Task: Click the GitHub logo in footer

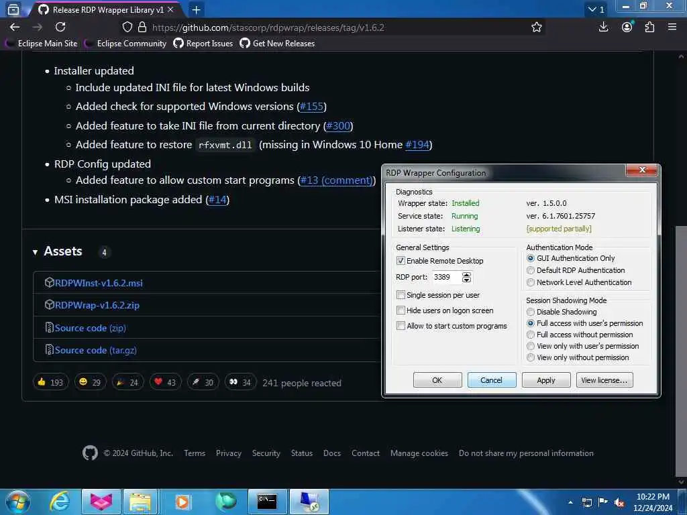Action: 91,453
